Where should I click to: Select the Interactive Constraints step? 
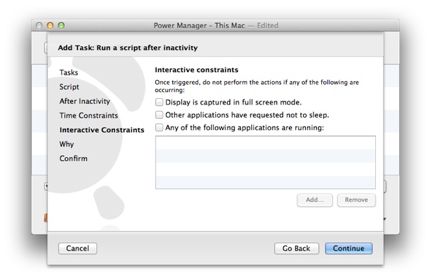coord(102,130)
